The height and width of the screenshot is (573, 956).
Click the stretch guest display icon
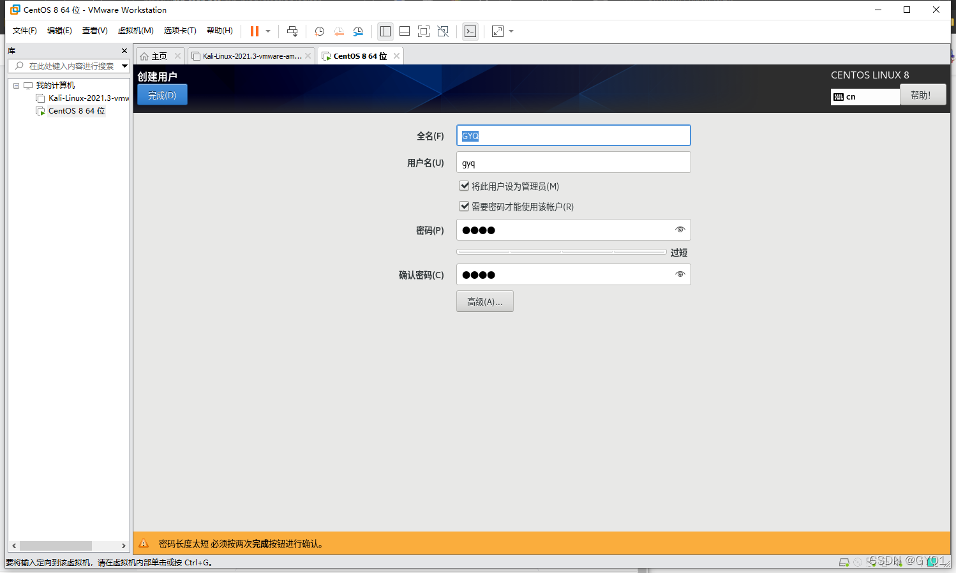pos(498,31)
